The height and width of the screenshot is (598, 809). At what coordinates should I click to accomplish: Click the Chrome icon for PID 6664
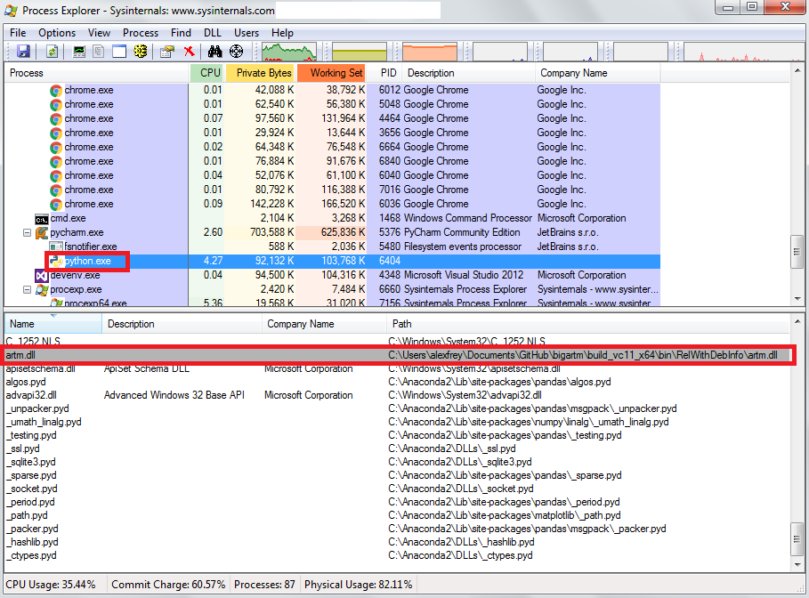pyautogui.click(x=56, y=148)
